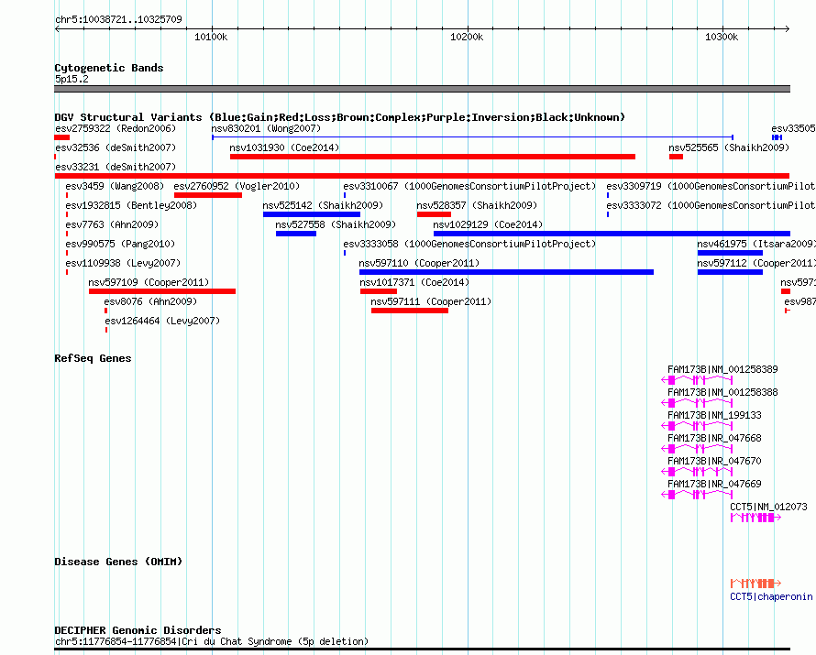Click the blue nsv461975 (Itsara2009) gain bar
This screenshot has width=816, height=655.
tap(730, 253)
